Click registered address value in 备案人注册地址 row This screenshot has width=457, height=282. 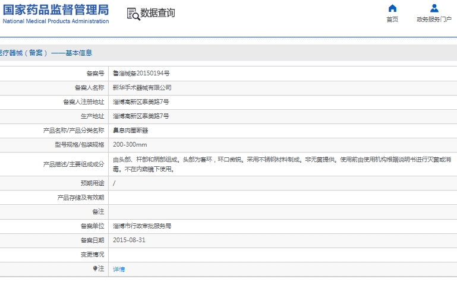point(141,102)
